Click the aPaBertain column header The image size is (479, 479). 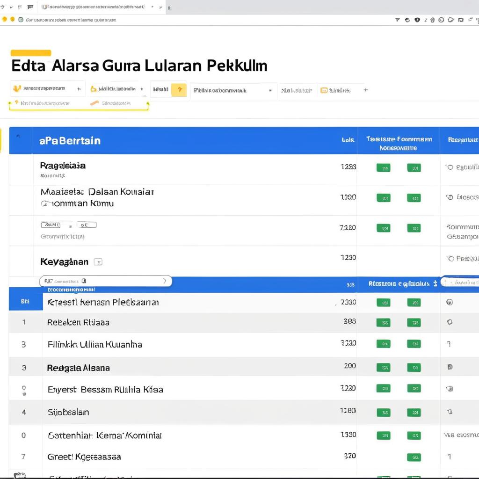coord(70,140)
